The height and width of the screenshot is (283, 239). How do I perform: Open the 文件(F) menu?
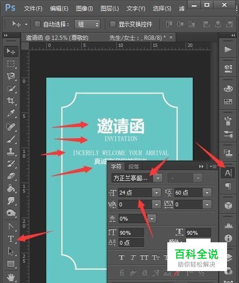33,9
